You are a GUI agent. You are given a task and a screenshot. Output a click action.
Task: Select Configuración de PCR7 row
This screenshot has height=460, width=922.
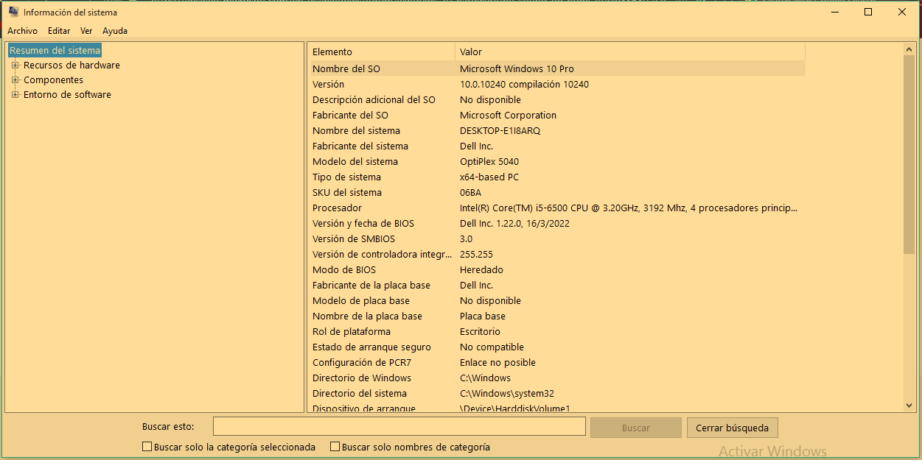(x=556, y=362)
